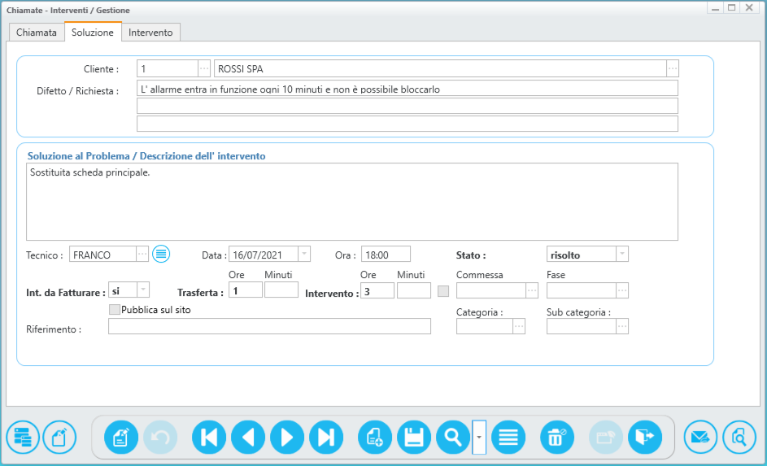Click the edit record pencil icon
The height and width of the screenshot is (466, 767).
click(121, 438)
